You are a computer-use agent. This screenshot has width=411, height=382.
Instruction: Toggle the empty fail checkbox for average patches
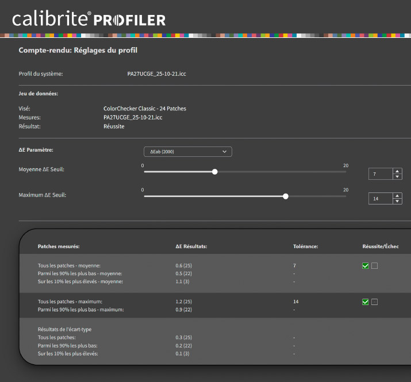(x=375, y=265)
